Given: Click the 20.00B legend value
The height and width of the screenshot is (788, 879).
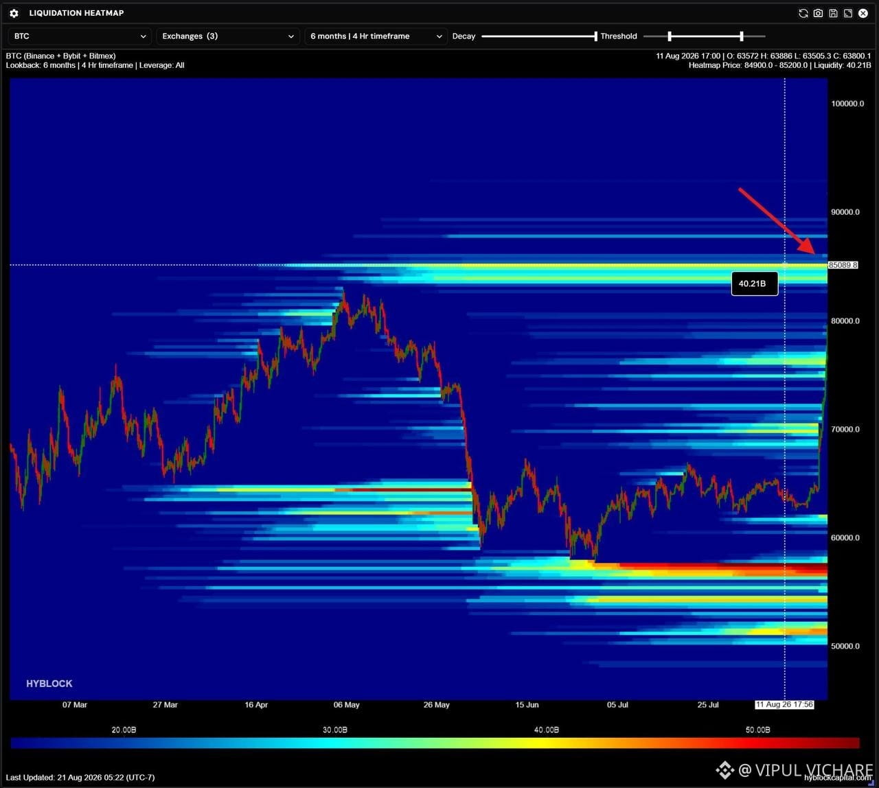Looking at the screenshot, I should coord(124,730).
